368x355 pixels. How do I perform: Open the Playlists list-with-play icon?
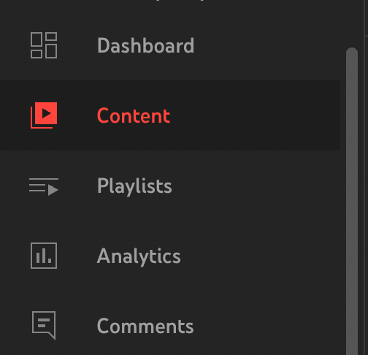pos(44,187)
